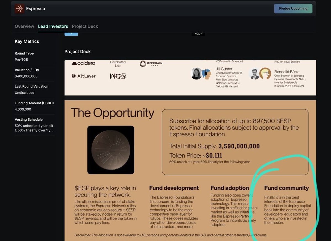Click Jill Gunter's photo avatar
331x241 pixels.
(197, 74)
